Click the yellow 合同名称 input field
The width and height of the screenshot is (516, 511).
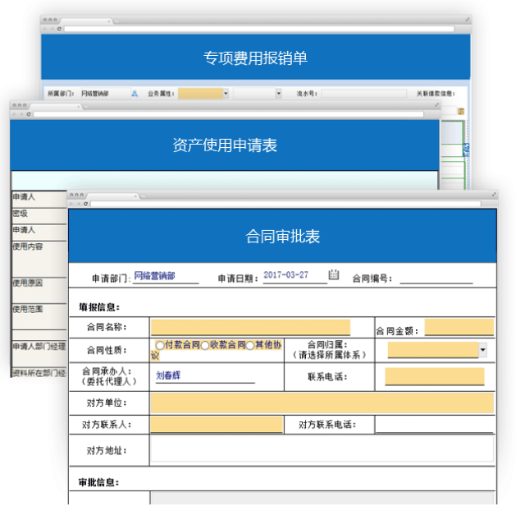(x=250, y=328)
